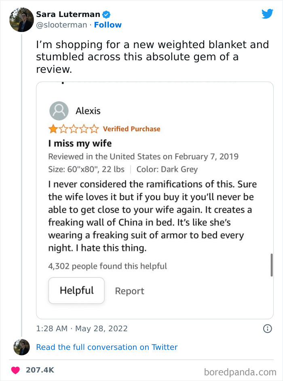Viewport: 283px width, 381px height.
Task: Open Sara Luterman's profile name
Action: point(68,15)
